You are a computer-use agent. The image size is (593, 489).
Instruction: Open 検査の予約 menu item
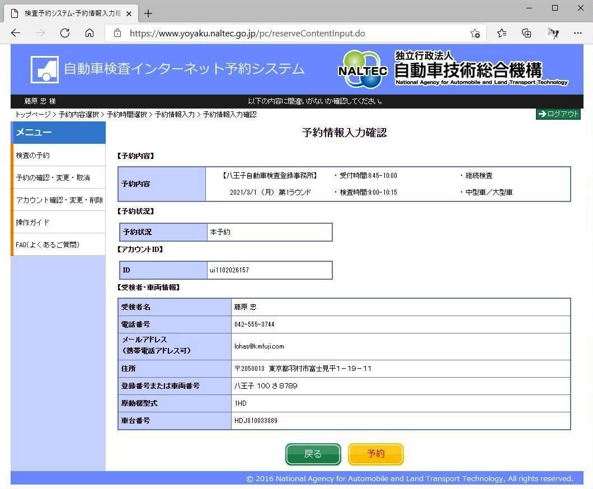pos(59,155)
